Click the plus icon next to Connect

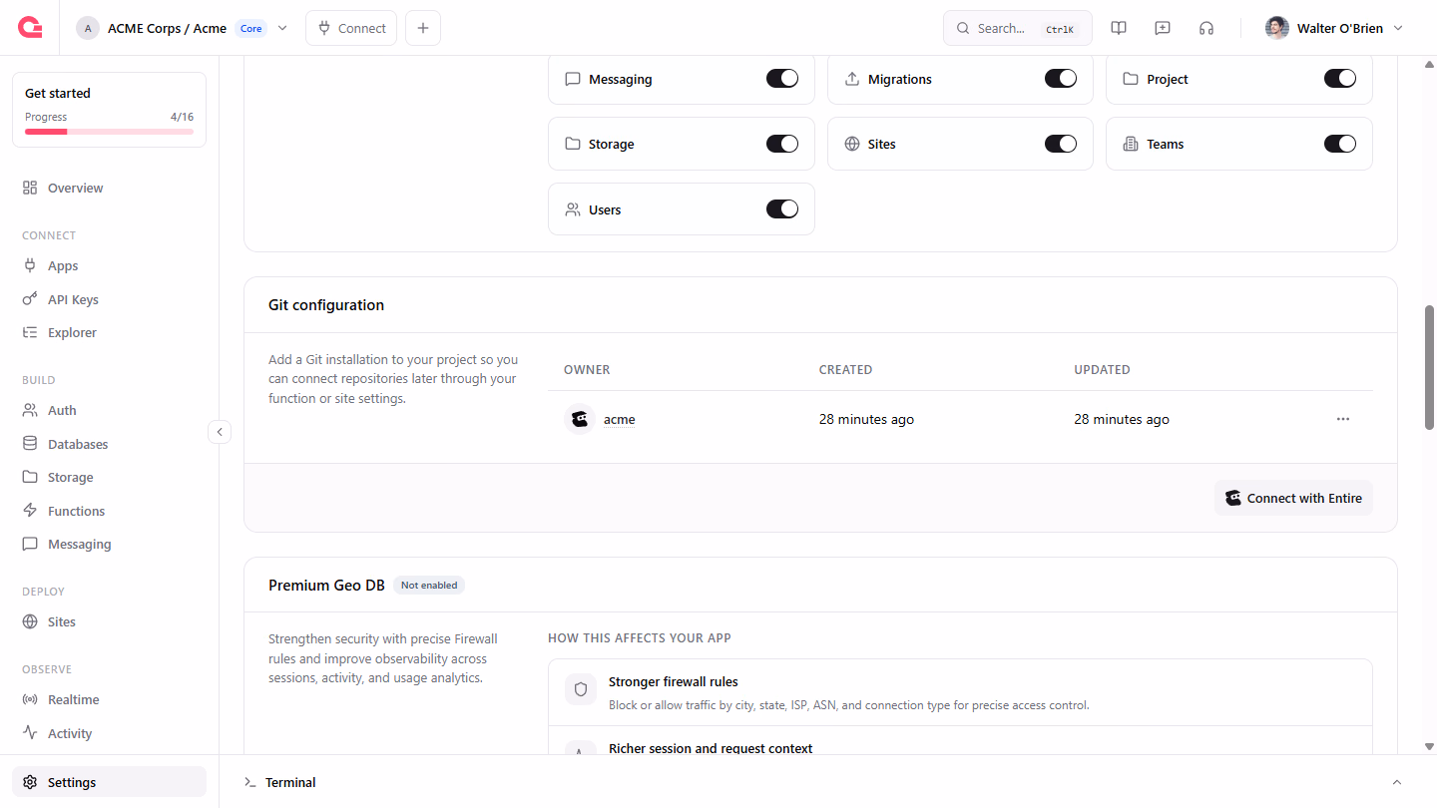pos(423,28)
